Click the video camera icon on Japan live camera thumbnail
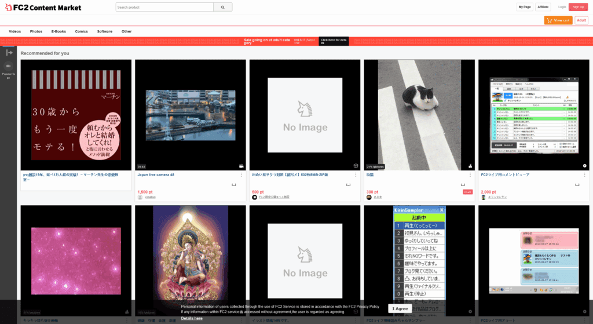593x324 pixels. click(x=241, y=166)
